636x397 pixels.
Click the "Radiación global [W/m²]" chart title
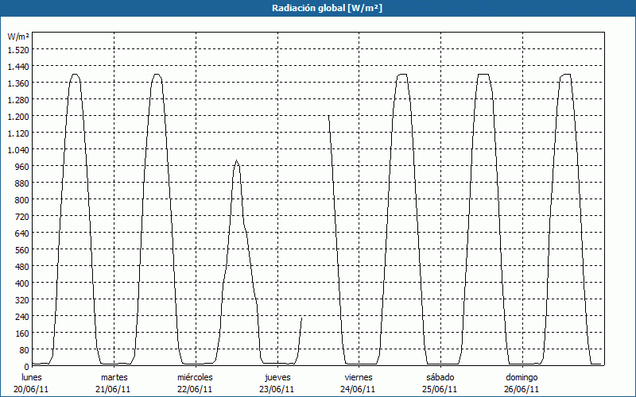point(318,8)
